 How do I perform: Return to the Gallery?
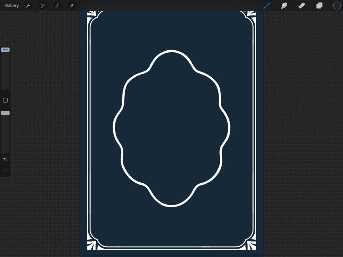(12, 6)
